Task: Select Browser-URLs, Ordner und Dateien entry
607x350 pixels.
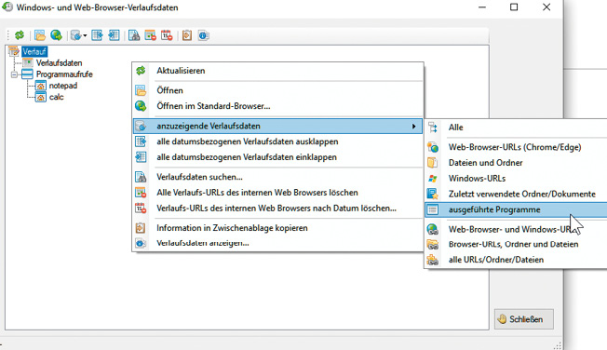Action: 516,244
